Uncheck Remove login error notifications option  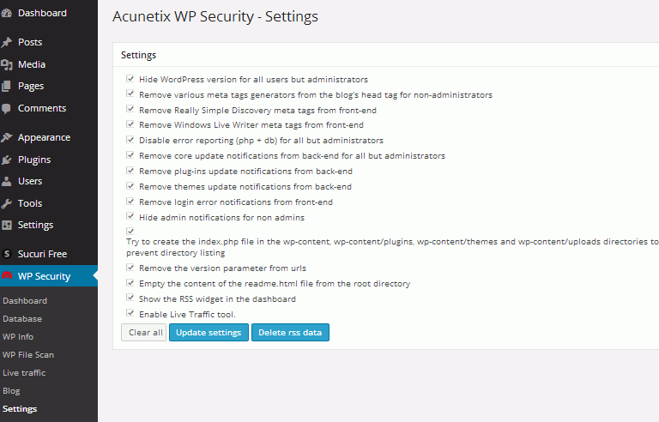(130, 202)
